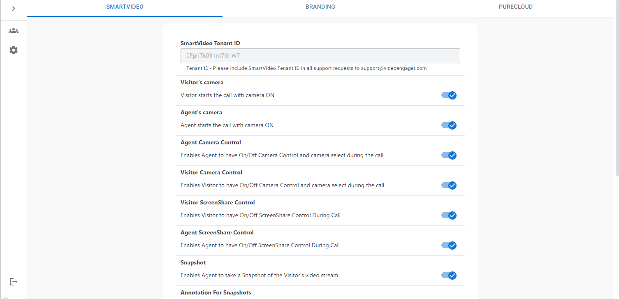This screenshot has width=619, height=299.
Task: Click the 'Agent ScreenShare Control' heading
Action: coord(217,232)
